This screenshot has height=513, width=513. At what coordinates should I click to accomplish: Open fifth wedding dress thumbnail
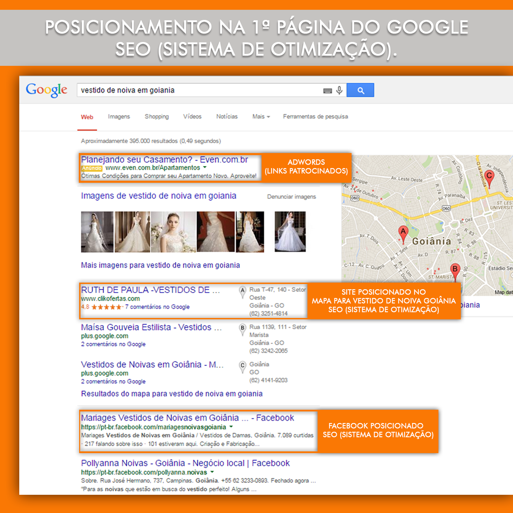[x=250, y=232]
